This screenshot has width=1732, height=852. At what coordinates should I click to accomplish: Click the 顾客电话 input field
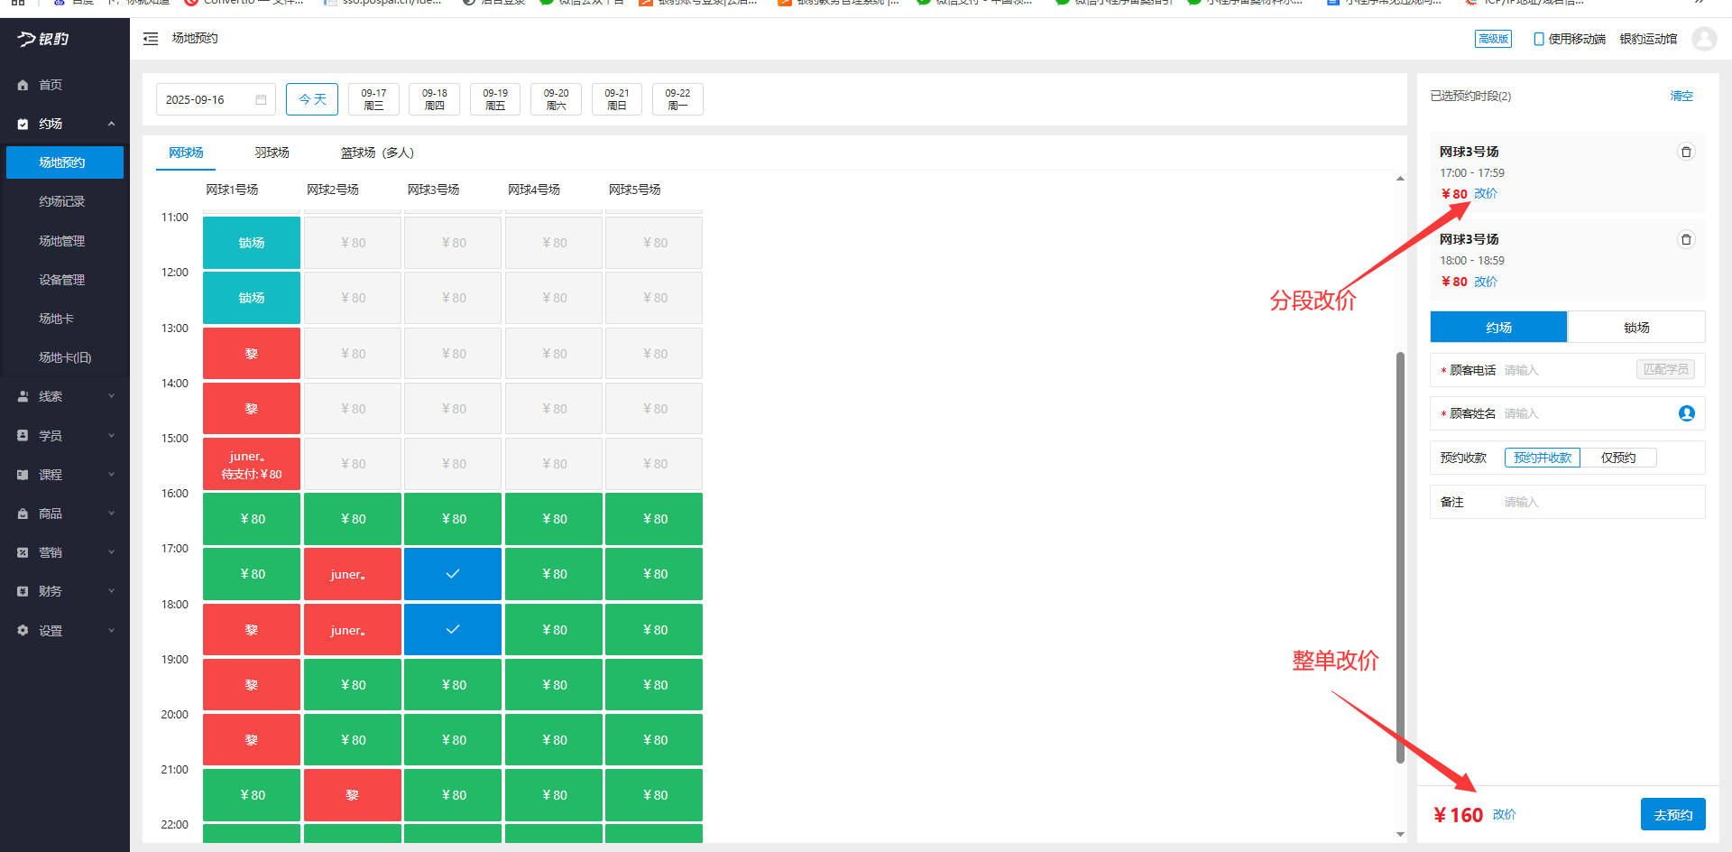(1565, 370)
